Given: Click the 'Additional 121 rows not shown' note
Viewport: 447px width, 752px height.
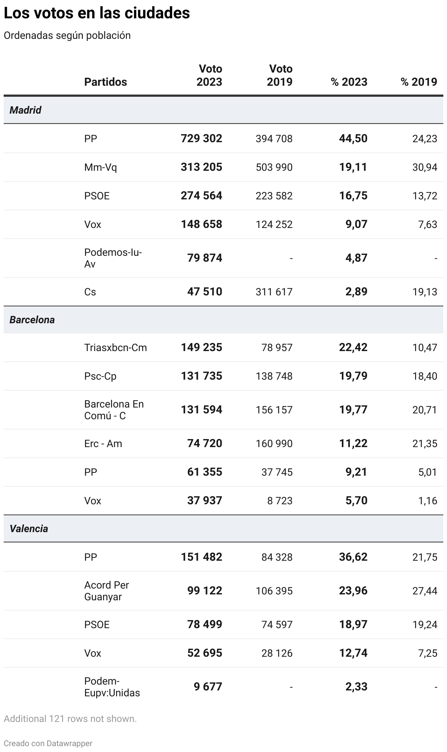Looking at the screenshot, I should coord(70,719).
